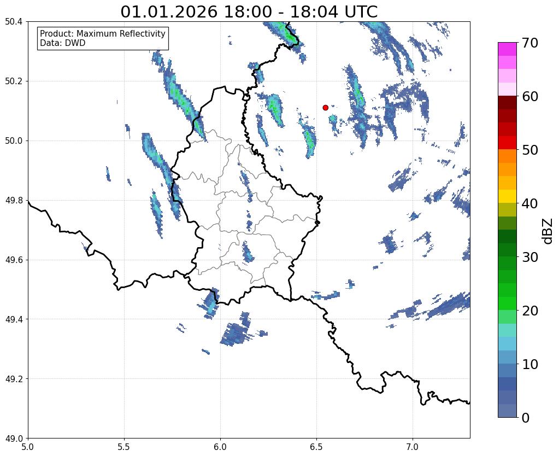Viewport: 559px width, 456px height.
Task: Click longitude axis label 5.5
Action: tap(124, 447)
